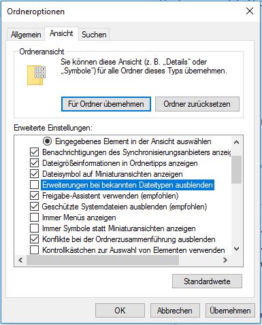This screenshot has height=325, width=262.
Task: Uncheck Geschützte Systemdateien ausblenden
Action: [x=34, y=207]
